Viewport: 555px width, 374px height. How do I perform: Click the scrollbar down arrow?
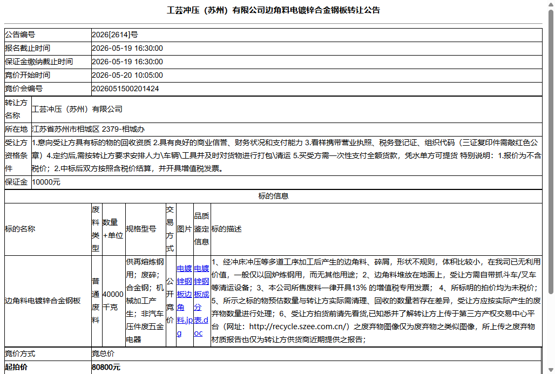(x=551, y=370)
